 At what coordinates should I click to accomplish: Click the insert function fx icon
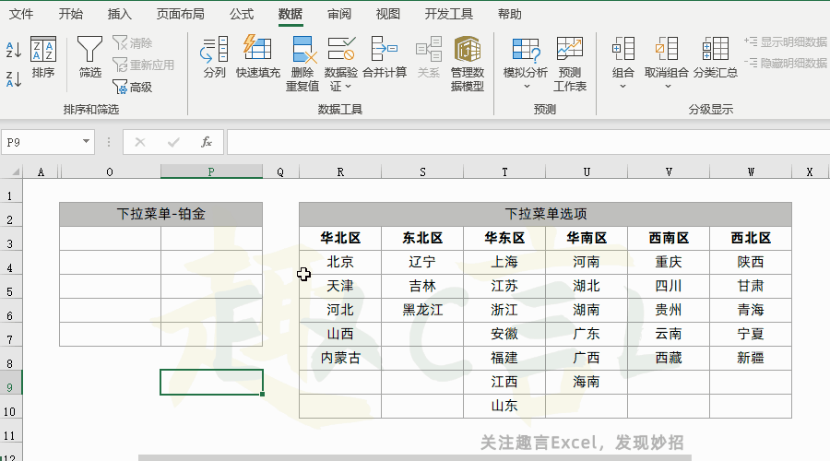pos(207,142)
